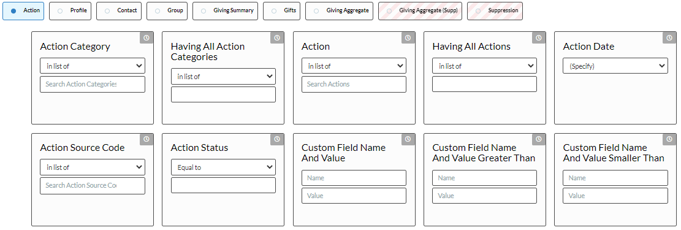Viewport: 681px width, 230px height.
Task: Click clock icon on Action Source Code card
Action: [146, 139]
